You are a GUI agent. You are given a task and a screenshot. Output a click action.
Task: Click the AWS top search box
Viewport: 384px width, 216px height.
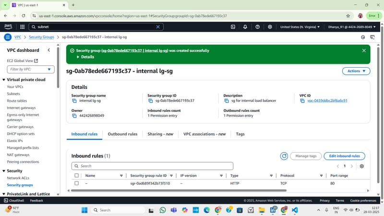point(96,27)
